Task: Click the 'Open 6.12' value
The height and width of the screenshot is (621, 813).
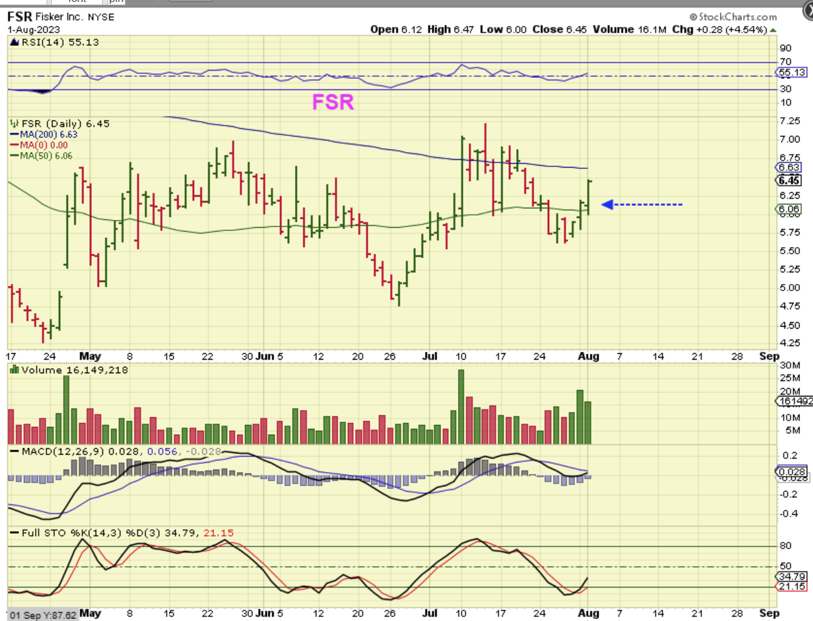Action: pos(396,30)
